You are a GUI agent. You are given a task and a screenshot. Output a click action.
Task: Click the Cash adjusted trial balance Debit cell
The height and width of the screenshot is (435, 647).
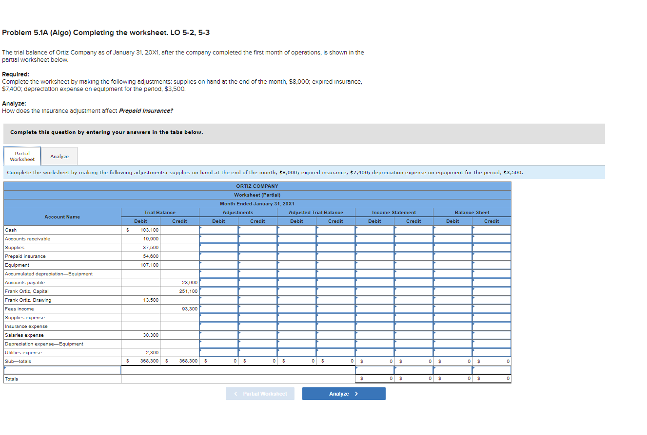[x=296, y=230]
